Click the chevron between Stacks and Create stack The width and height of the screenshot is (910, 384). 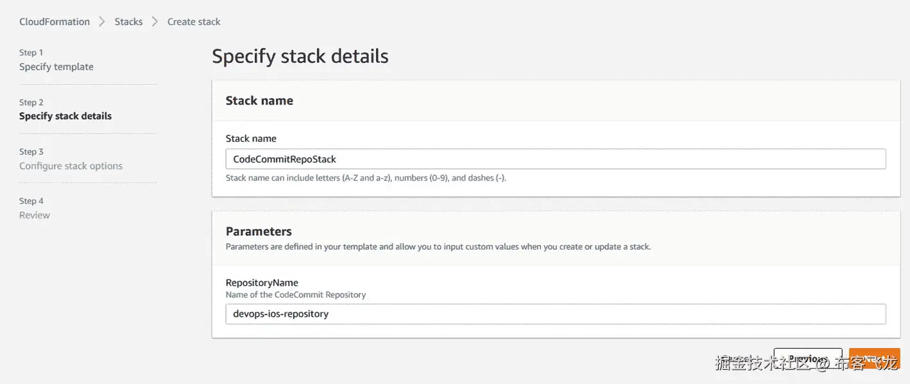coord(155,22)
